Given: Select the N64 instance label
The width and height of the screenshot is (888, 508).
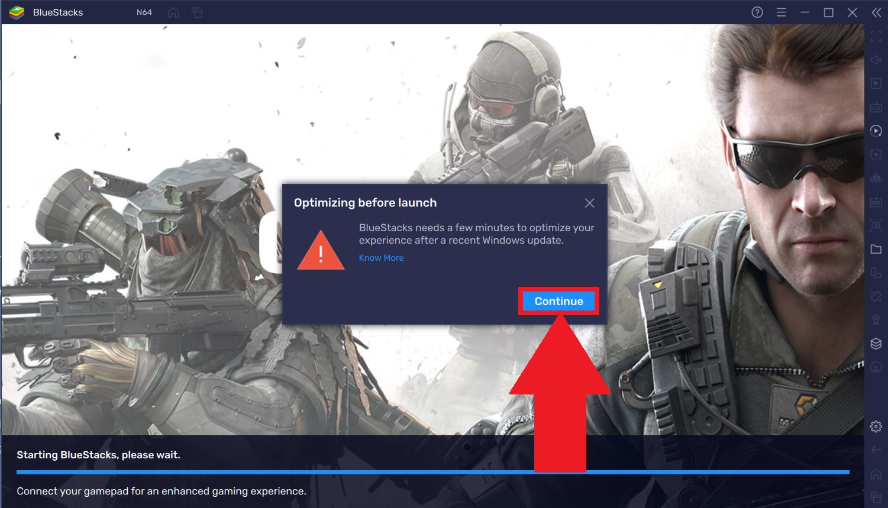Looking at the screenshot, I should click(x=144, y=12).
